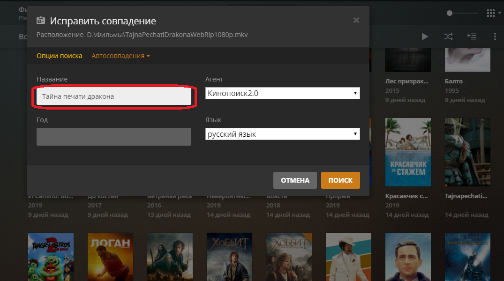Click the ОТМЕНА button

pos(295,180)
